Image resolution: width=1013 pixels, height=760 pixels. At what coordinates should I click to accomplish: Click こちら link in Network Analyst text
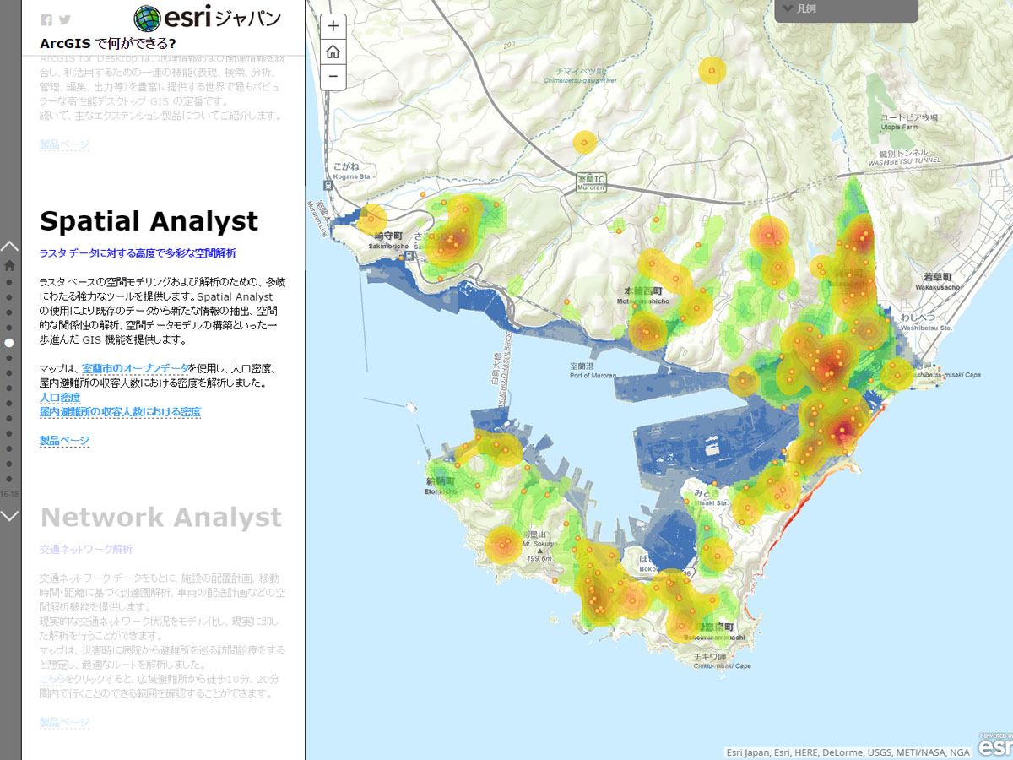pos(52,679)
